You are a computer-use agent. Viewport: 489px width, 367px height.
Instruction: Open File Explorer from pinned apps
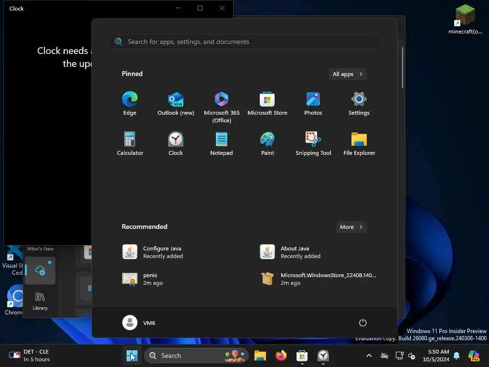[x=359, y=144]
